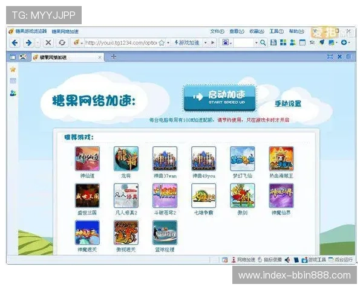Click the sidebar panel toggle icon left of tabs
The image size is (363, 290).
(13, 57)
